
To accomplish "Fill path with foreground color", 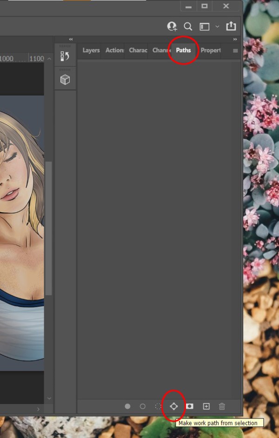I will tap(128, 406).
